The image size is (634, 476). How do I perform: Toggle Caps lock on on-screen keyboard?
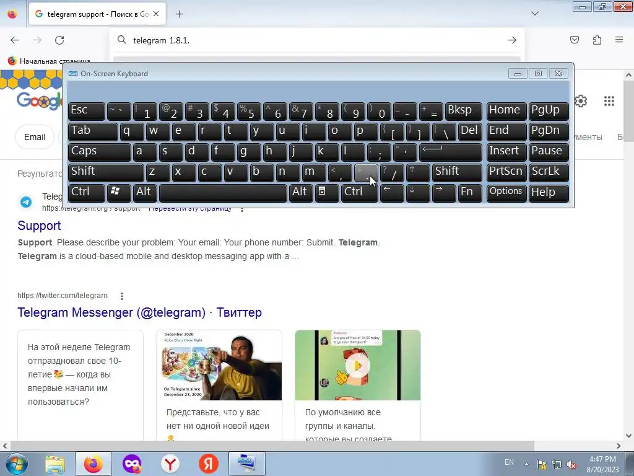pos(100,152)
